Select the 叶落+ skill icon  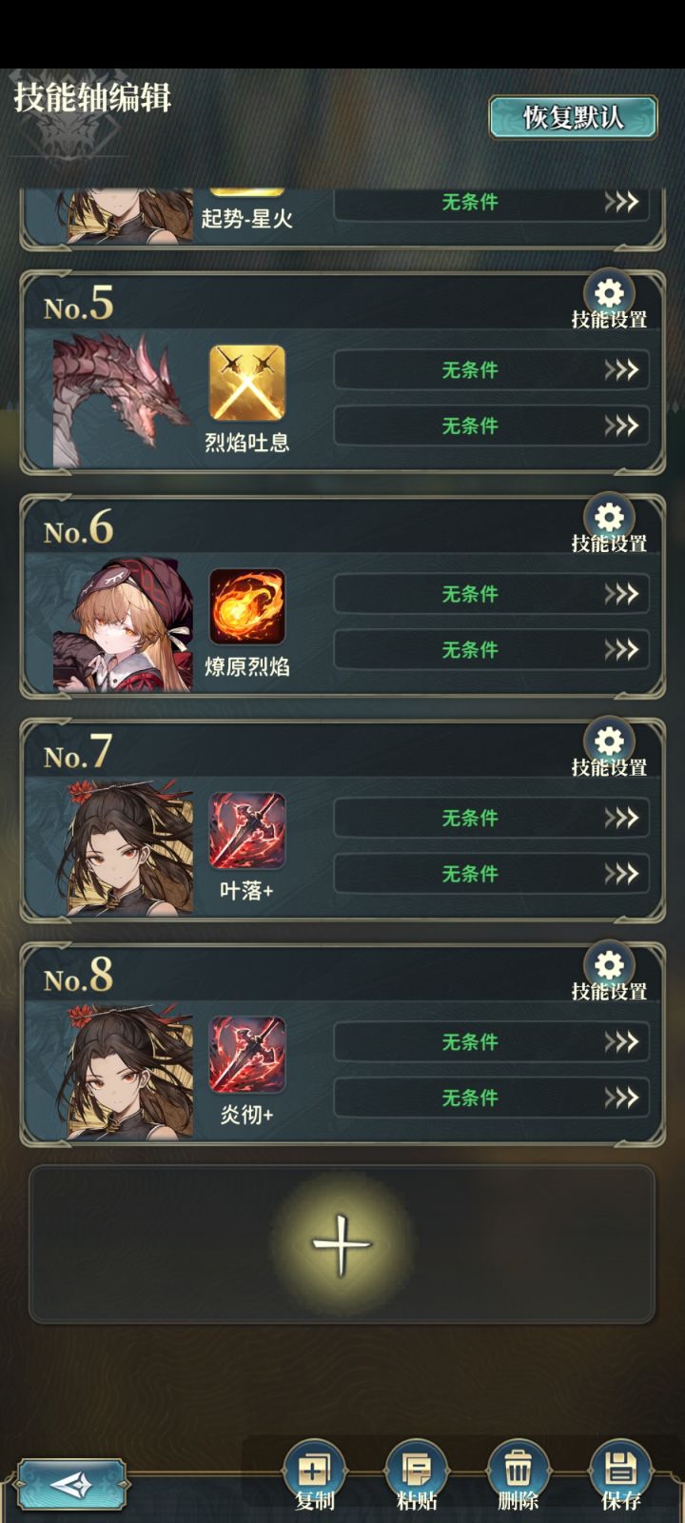(x=247, y=831)
